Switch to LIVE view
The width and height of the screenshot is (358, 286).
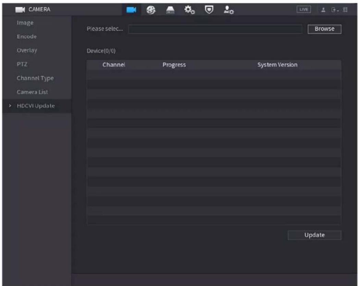[304, 10]
